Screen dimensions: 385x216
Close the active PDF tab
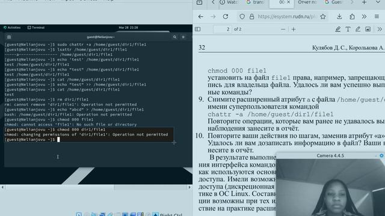[289, 2]
